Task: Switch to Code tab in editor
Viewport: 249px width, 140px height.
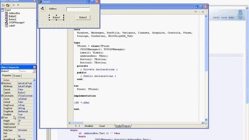Action: [x=118, y=126]
